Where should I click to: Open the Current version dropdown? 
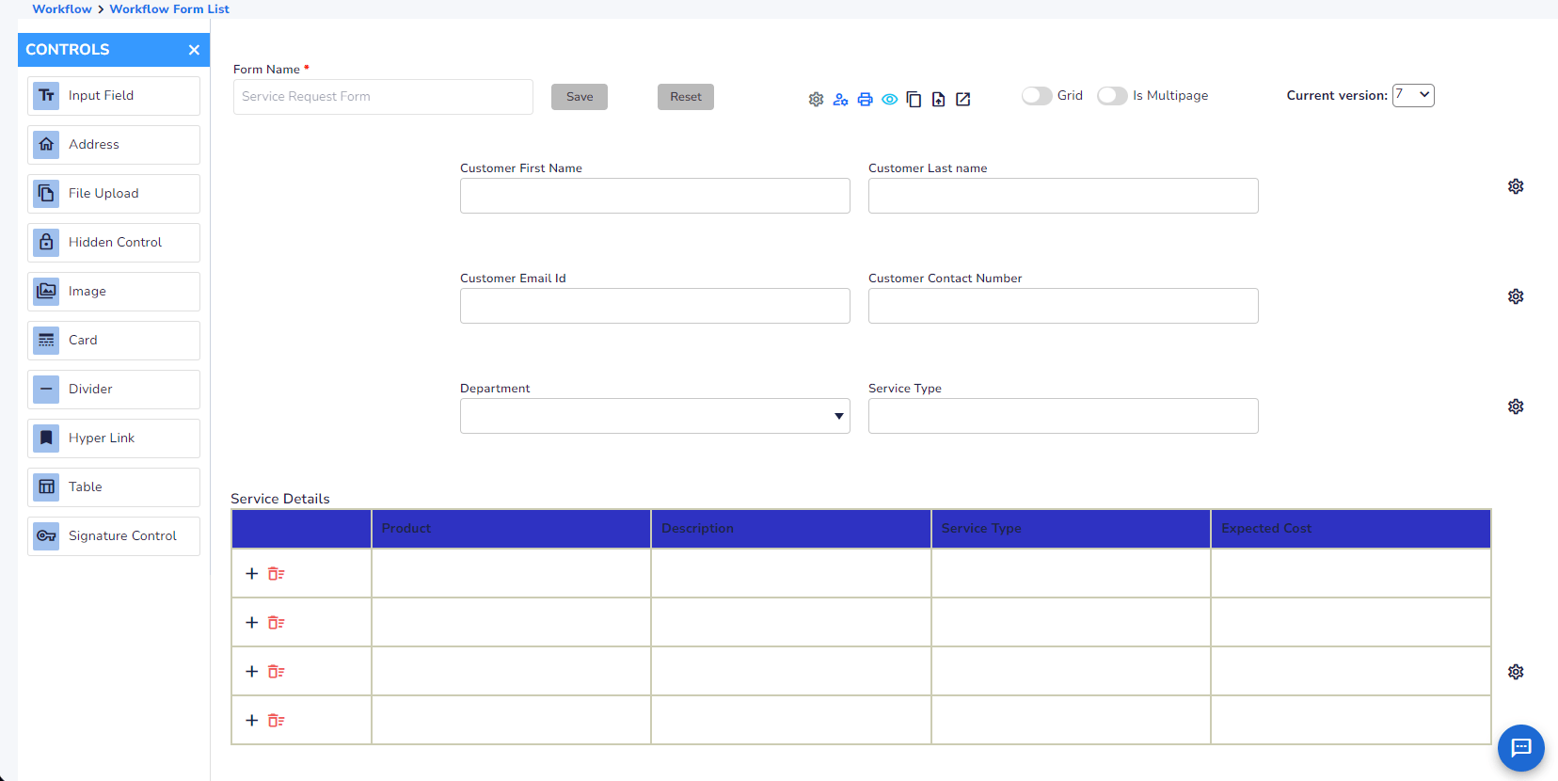1413,95
